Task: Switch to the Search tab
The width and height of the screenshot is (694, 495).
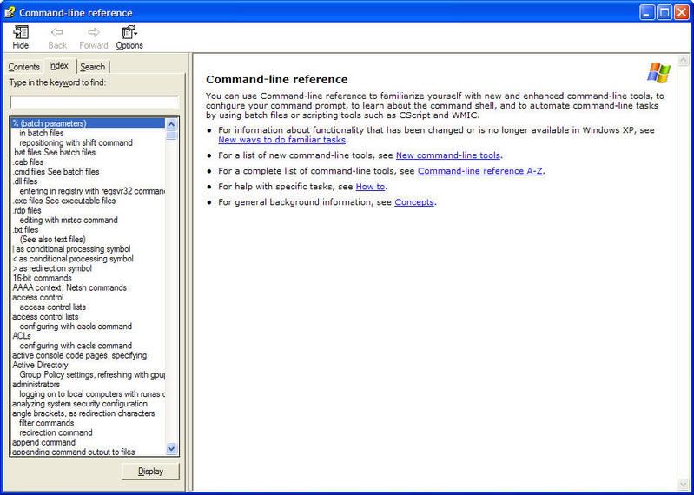Action: tap(93, 67)
